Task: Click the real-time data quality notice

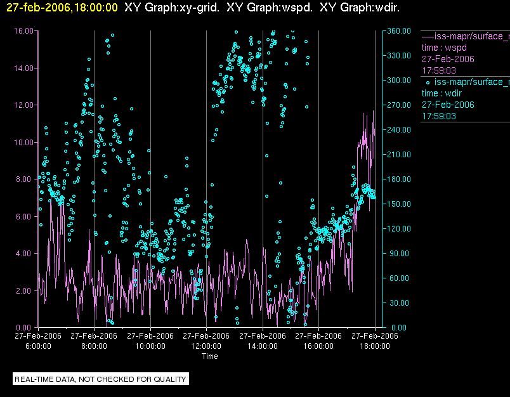Action: (x=101, y=379)
